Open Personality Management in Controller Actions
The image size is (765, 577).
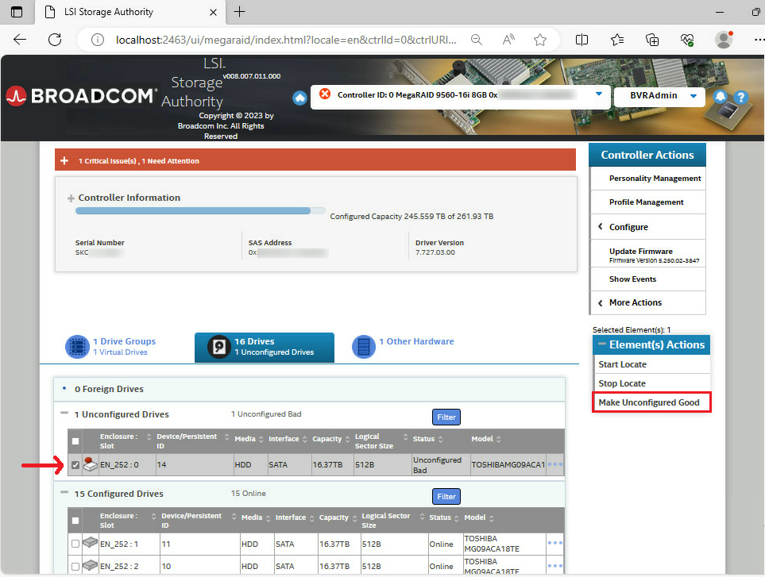pos(655,179)
